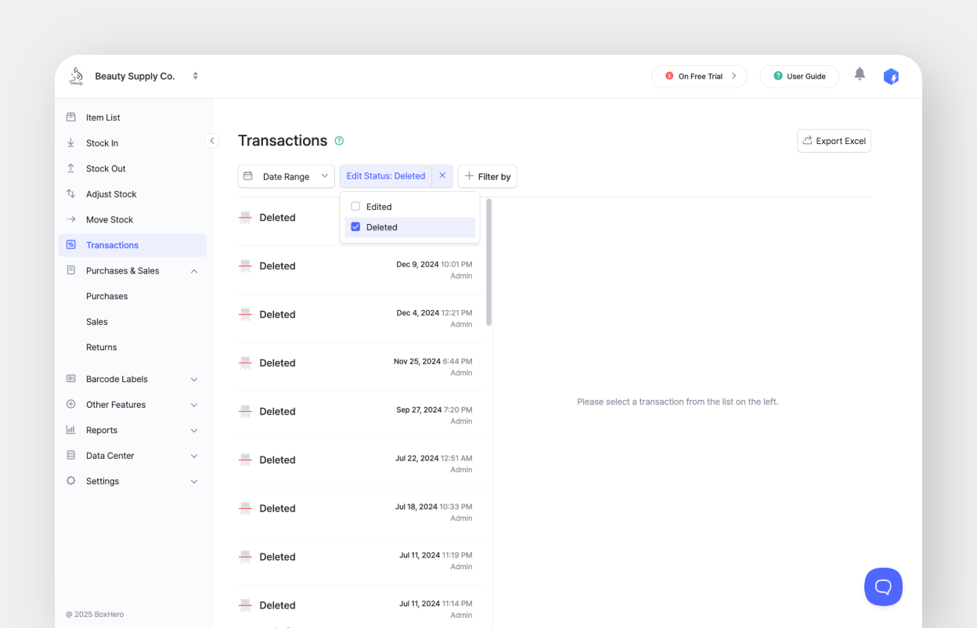
Task: Click the Export Excel button
Action: click(834, 141)
